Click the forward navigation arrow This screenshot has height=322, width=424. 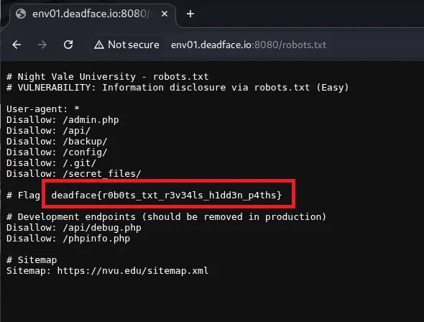(42, 45)
